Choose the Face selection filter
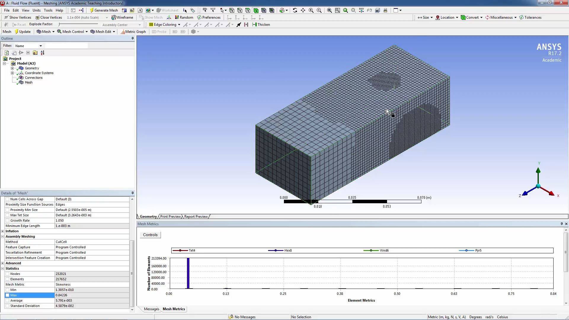This screenshot has width=569, height=320. coord(248,10)
